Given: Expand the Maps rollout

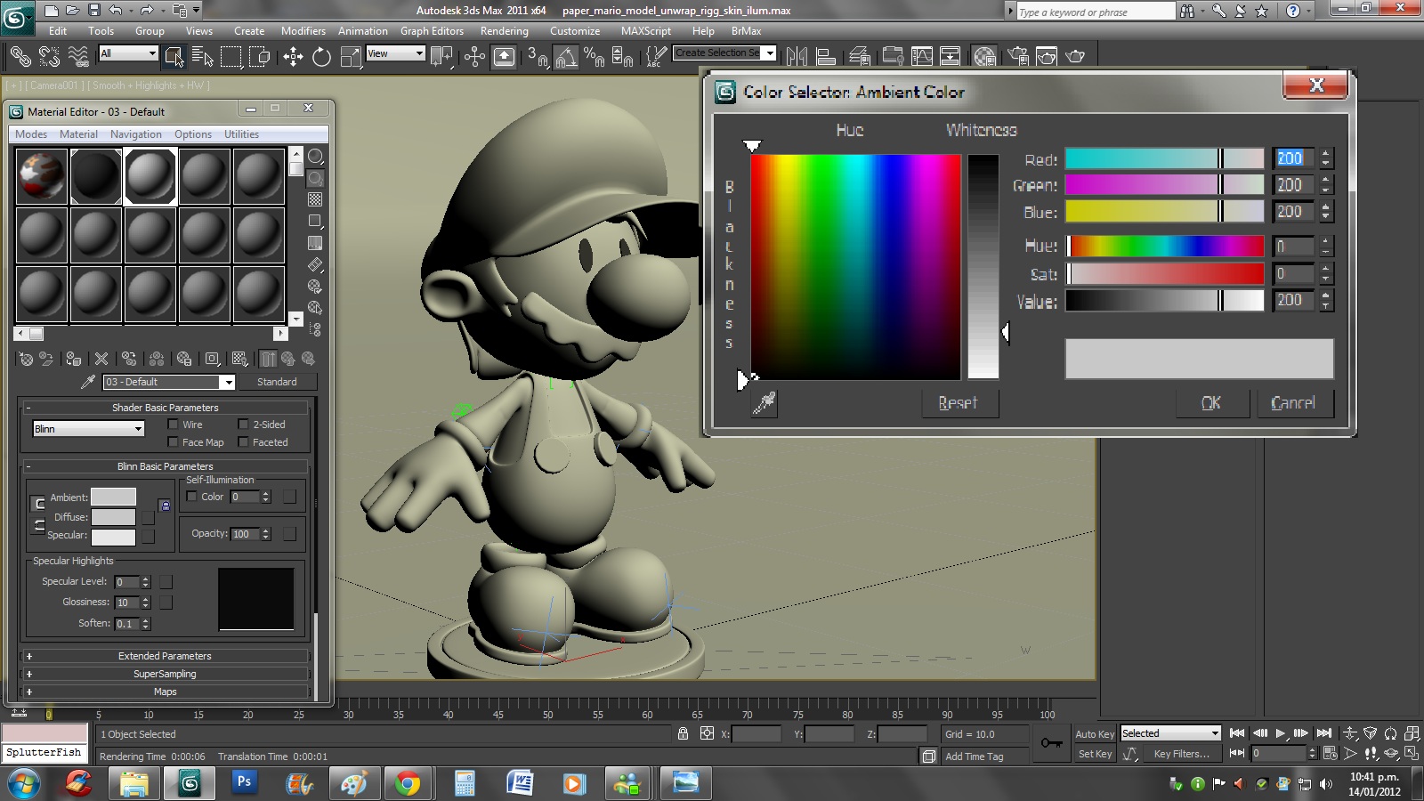Looking at the screenshot, I should 165,692.
